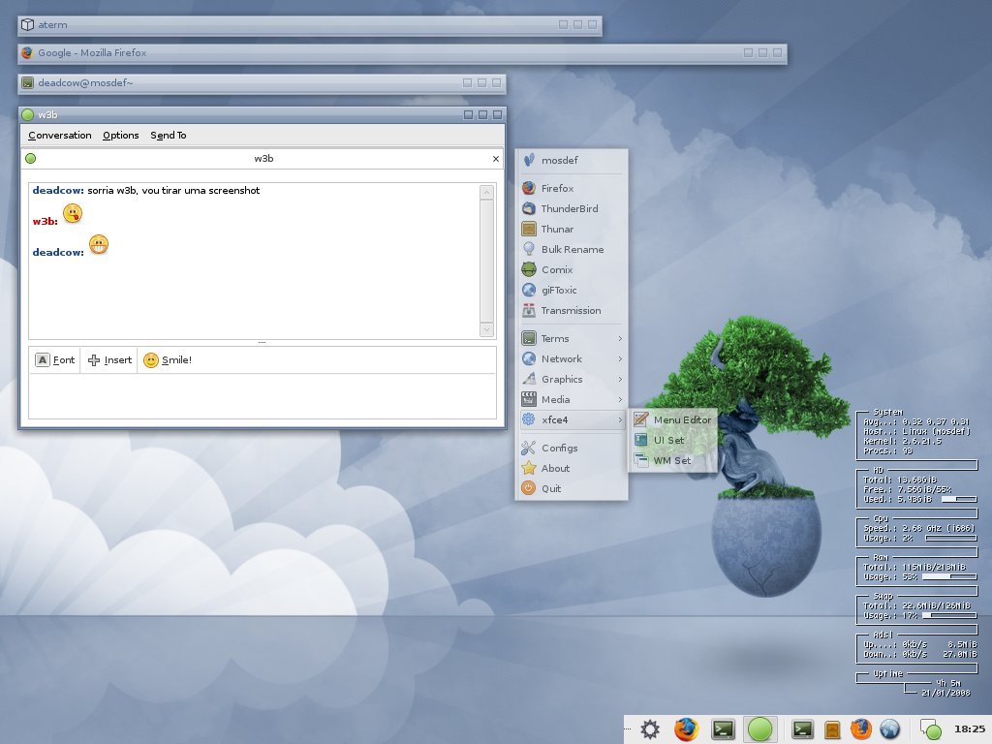The height and width of the screenshot is (744, 992).
Task: Choose Quit from the mosdef menu
Action: tap(572, 488)
